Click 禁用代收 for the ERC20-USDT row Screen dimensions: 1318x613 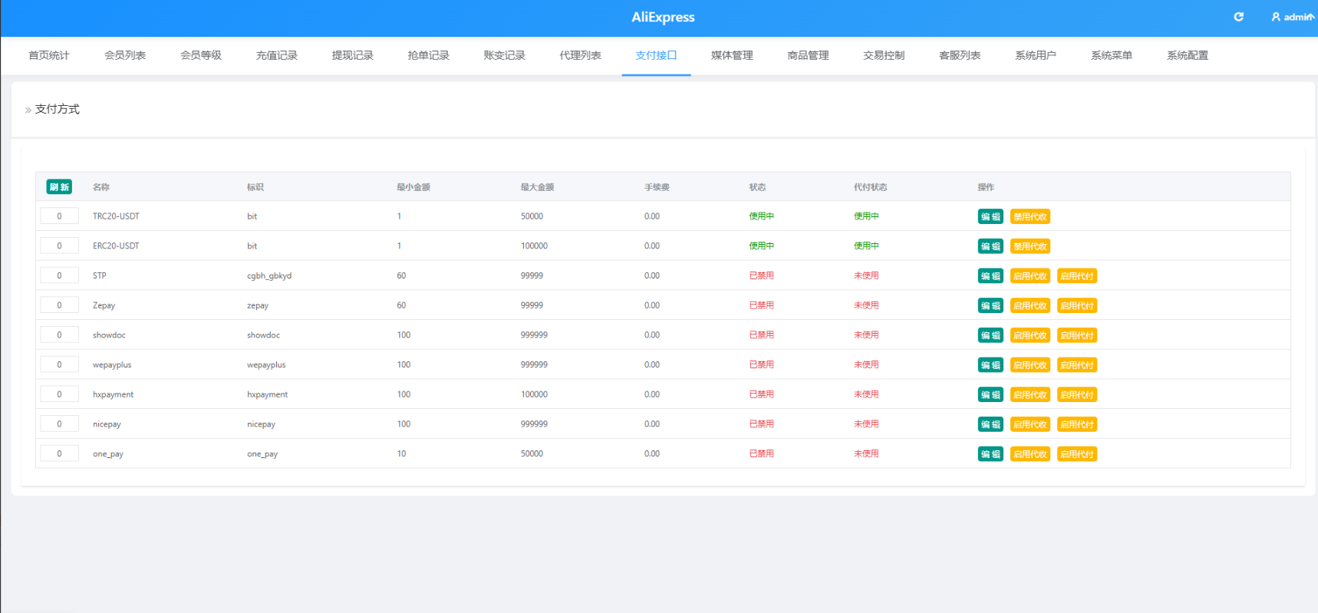1030,246
